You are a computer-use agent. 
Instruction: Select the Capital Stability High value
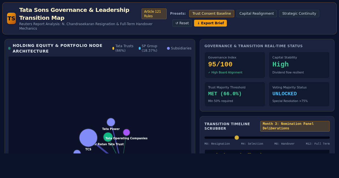[x=281, y=64]
